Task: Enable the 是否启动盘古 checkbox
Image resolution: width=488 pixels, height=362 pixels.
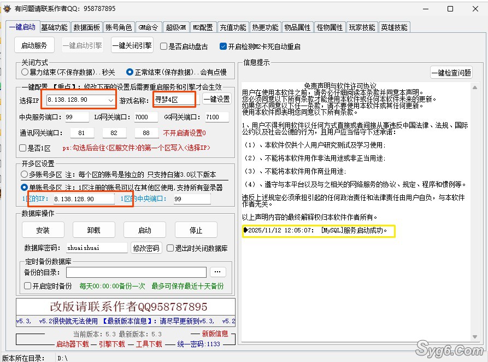Action: tap(164, 46)
